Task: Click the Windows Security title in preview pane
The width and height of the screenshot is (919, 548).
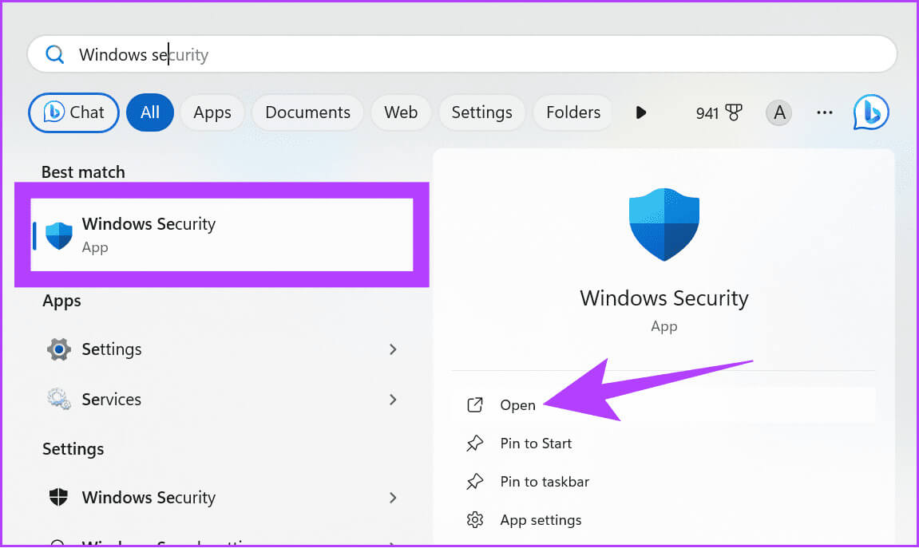Action: (x=664, y=298)
